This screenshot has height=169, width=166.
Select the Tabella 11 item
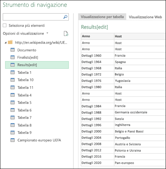(26, 88)
